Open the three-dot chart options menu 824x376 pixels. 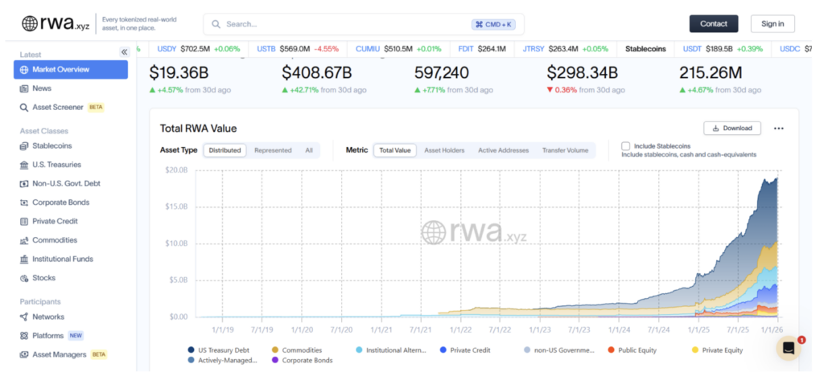tap(778, 128)
